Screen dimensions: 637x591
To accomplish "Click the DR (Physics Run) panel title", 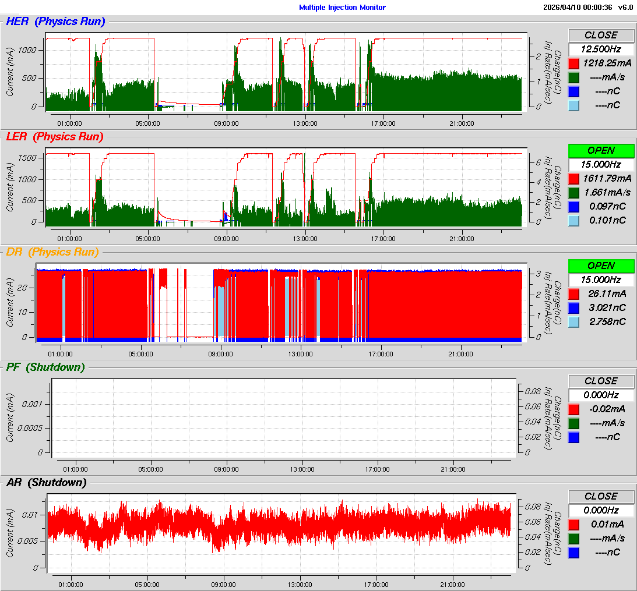I will (52, 252).
